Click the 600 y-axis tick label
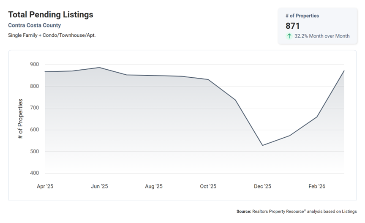Screen dimensions: 365x223 [34, 130]
